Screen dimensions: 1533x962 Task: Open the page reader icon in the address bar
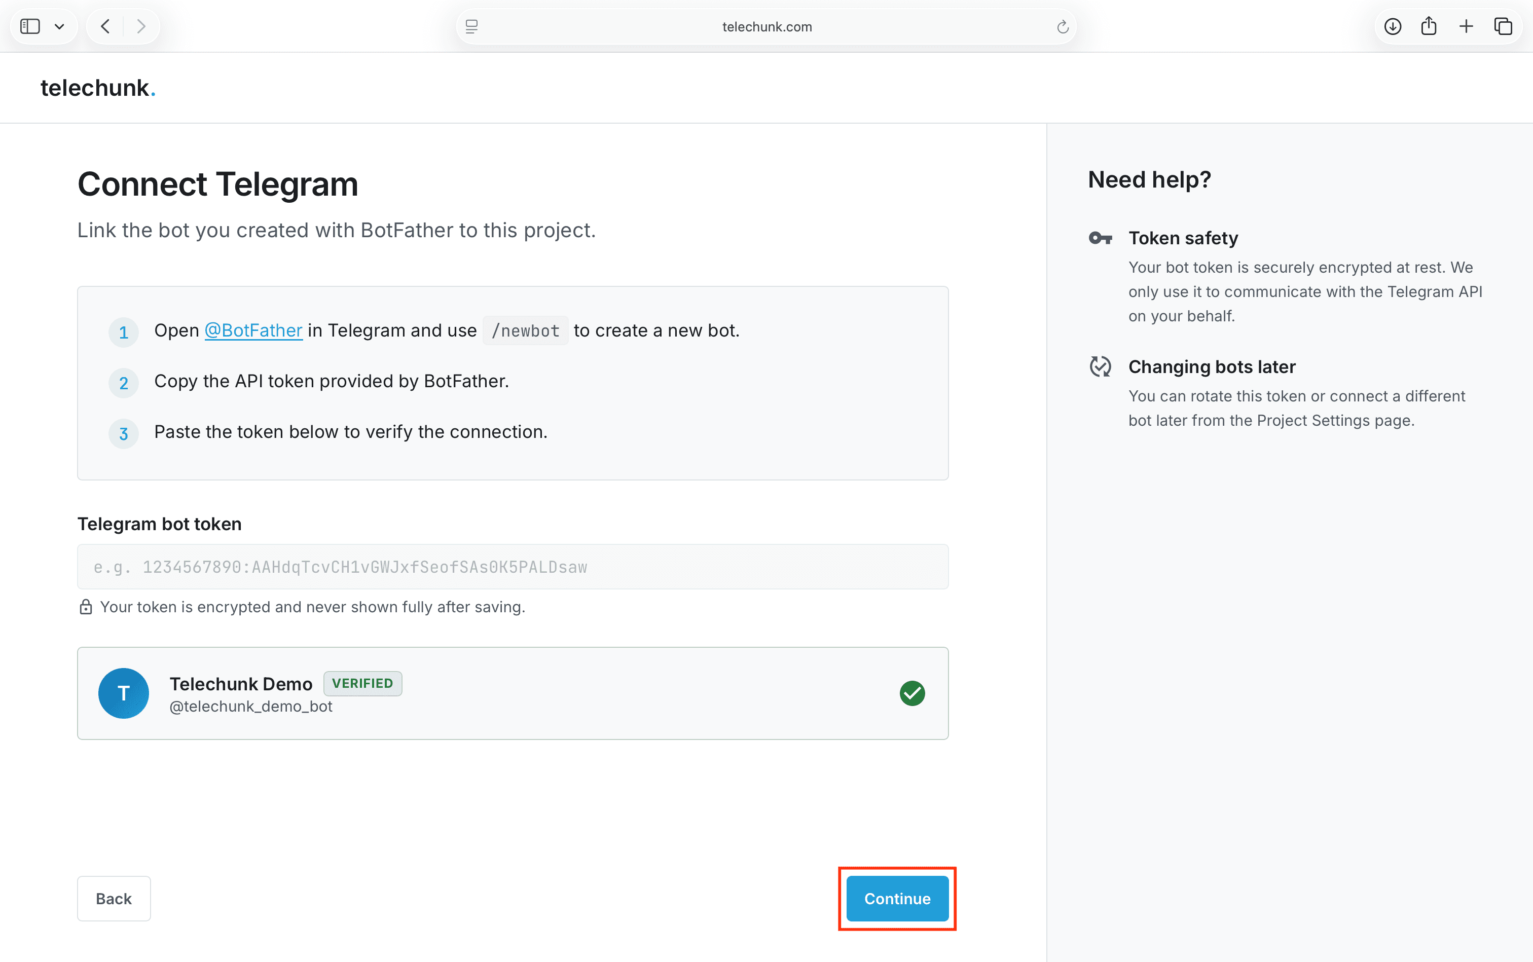click(x=471, y=26)
